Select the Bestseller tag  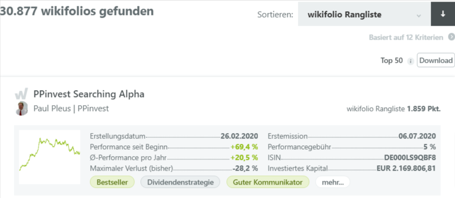click(112, 182)
